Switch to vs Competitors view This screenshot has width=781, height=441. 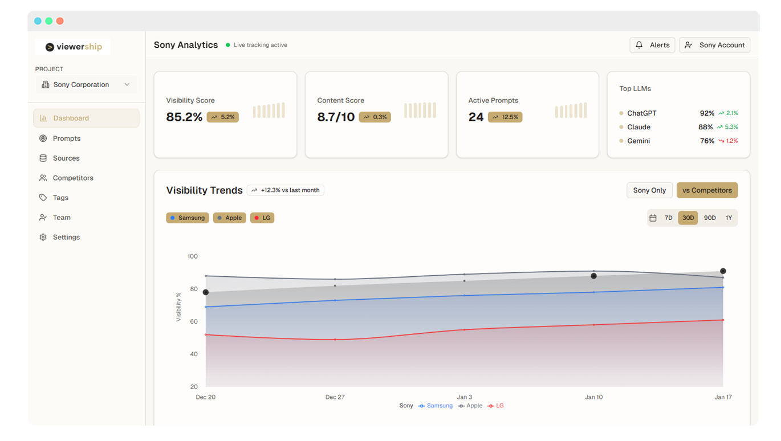707,190
